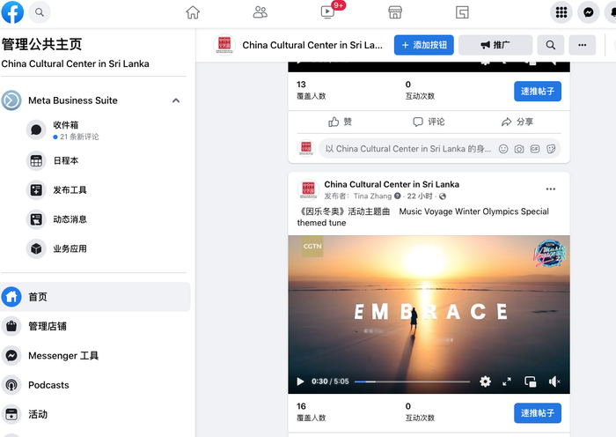Open Podcasts in the sidebar
Viewport: 616px width, 437px height.
pyautogui.click(x=95, y=385)
